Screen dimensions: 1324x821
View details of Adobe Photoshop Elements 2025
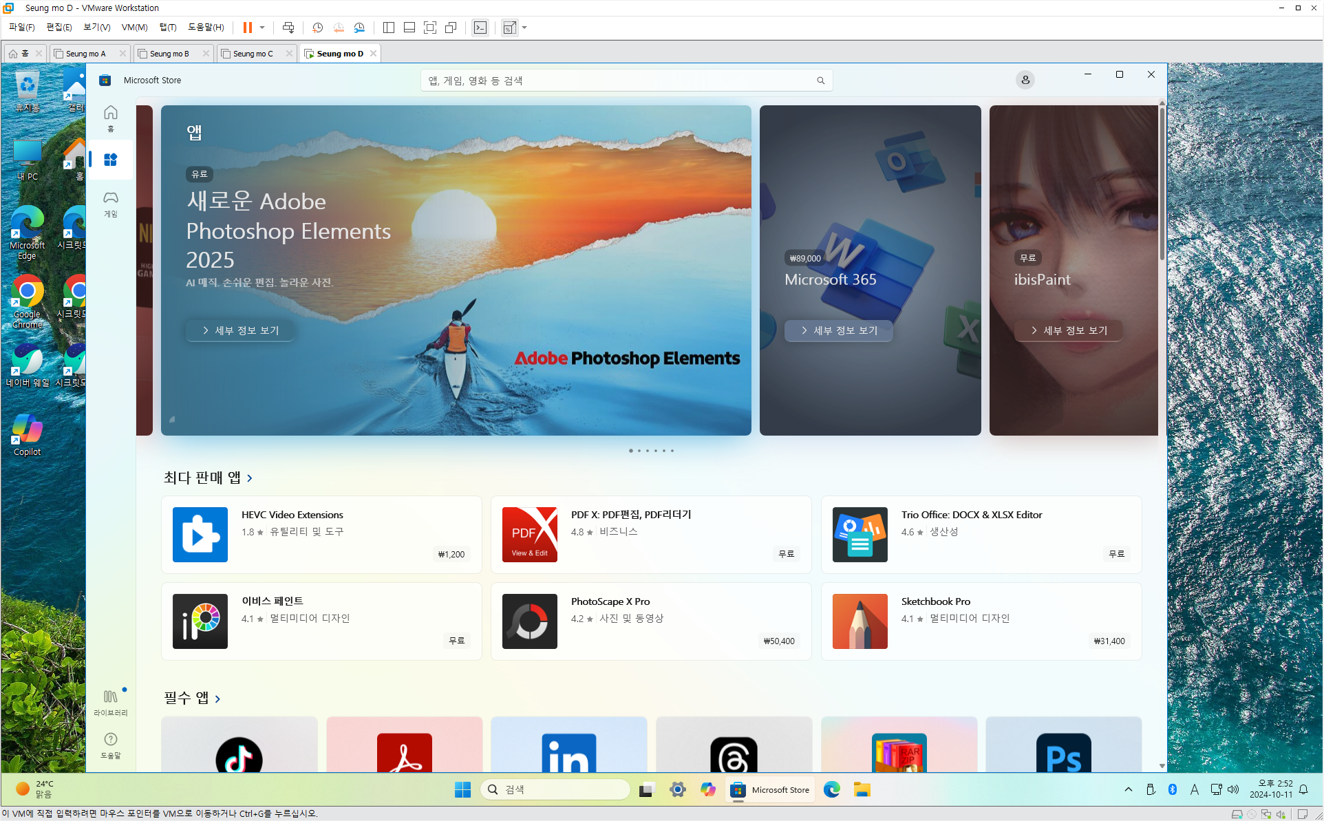click(x=240, y=331)
